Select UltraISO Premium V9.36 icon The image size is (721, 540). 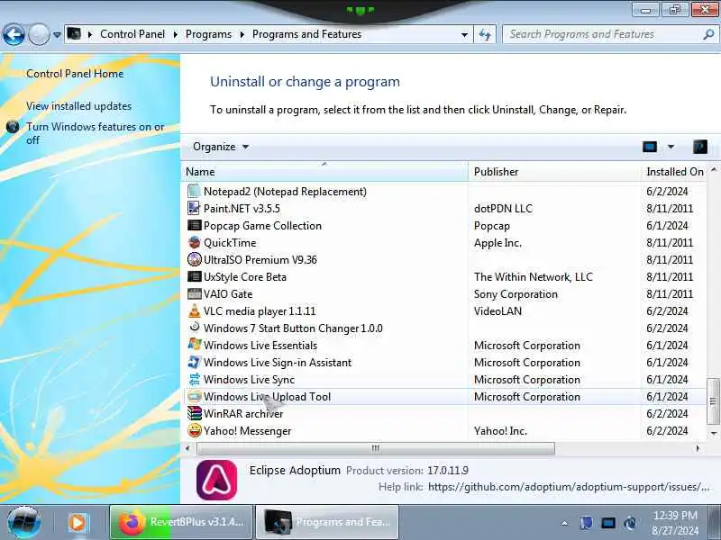tap(194, 259)
